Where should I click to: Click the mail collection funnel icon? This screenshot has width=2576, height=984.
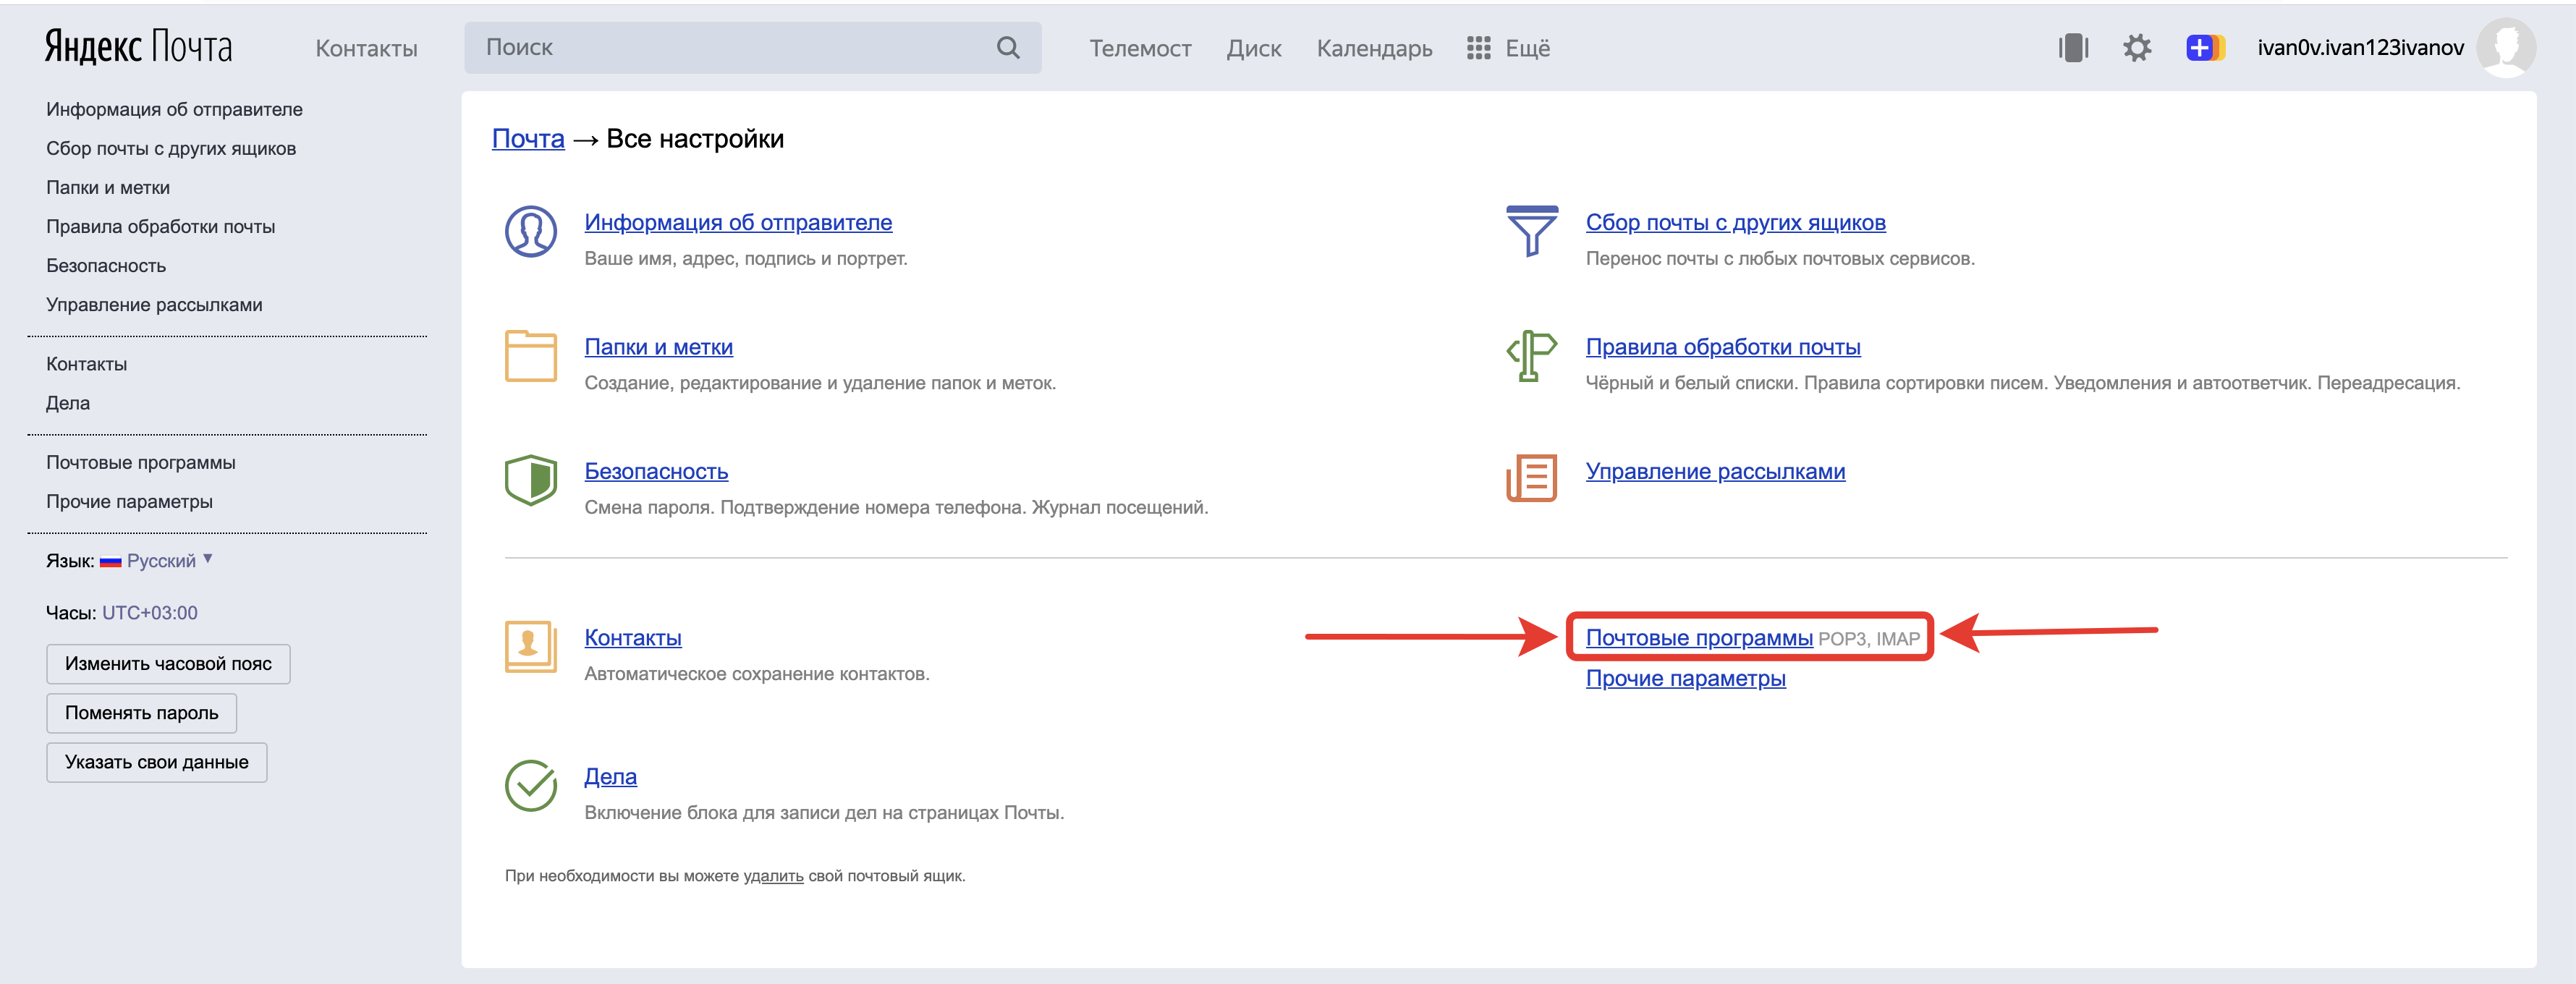(x=1531, y=231)
